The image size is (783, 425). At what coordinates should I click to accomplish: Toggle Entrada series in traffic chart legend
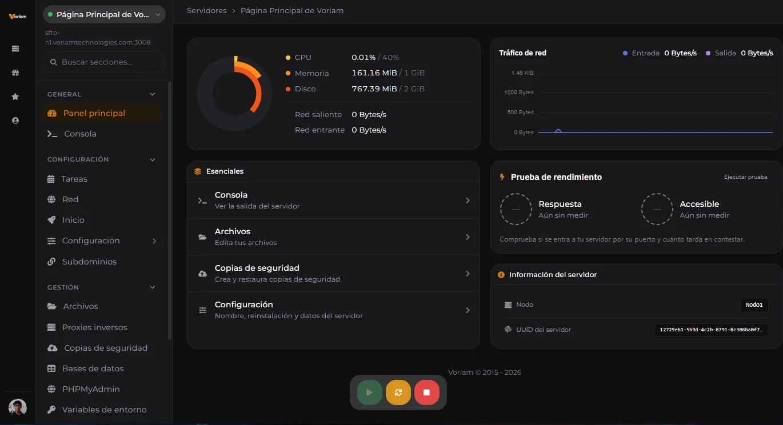coord(660,53)
